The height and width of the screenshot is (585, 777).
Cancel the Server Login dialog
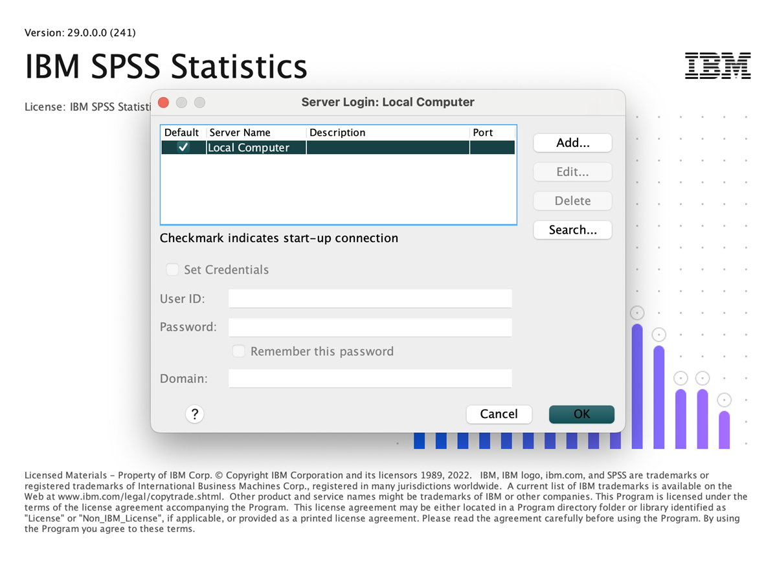click(499, 414)
